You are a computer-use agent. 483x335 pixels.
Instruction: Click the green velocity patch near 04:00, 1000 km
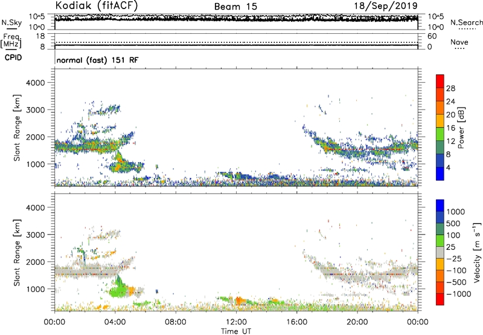click(x=118, y=291)
